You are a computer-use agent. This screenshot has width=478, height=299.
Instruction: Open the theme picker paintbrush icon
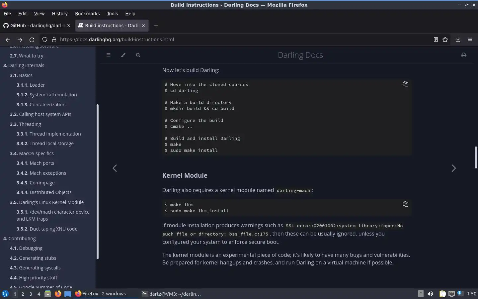coord(123,55)
